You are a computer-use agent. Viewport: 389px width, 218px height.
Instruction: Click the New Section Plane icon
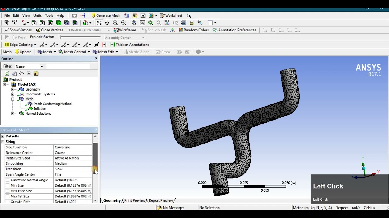click(126, 15)
